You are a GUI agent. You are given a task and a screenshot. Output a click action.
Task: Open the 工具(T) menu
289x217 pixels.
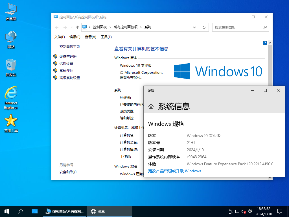click(x=106, y=37)
